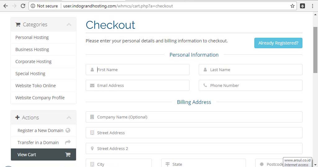
Task: Select Website Toko Online category
Action: pyautogui.click(x=35, y=86)
